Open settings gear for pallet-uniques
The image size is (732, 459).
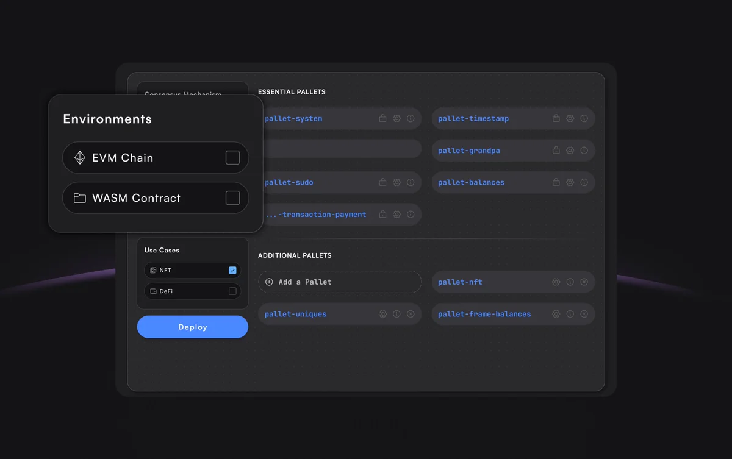(382, 314)
